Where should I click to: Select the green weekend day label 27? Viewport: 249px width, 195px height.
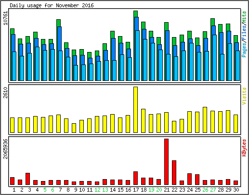tap(213, 190)
